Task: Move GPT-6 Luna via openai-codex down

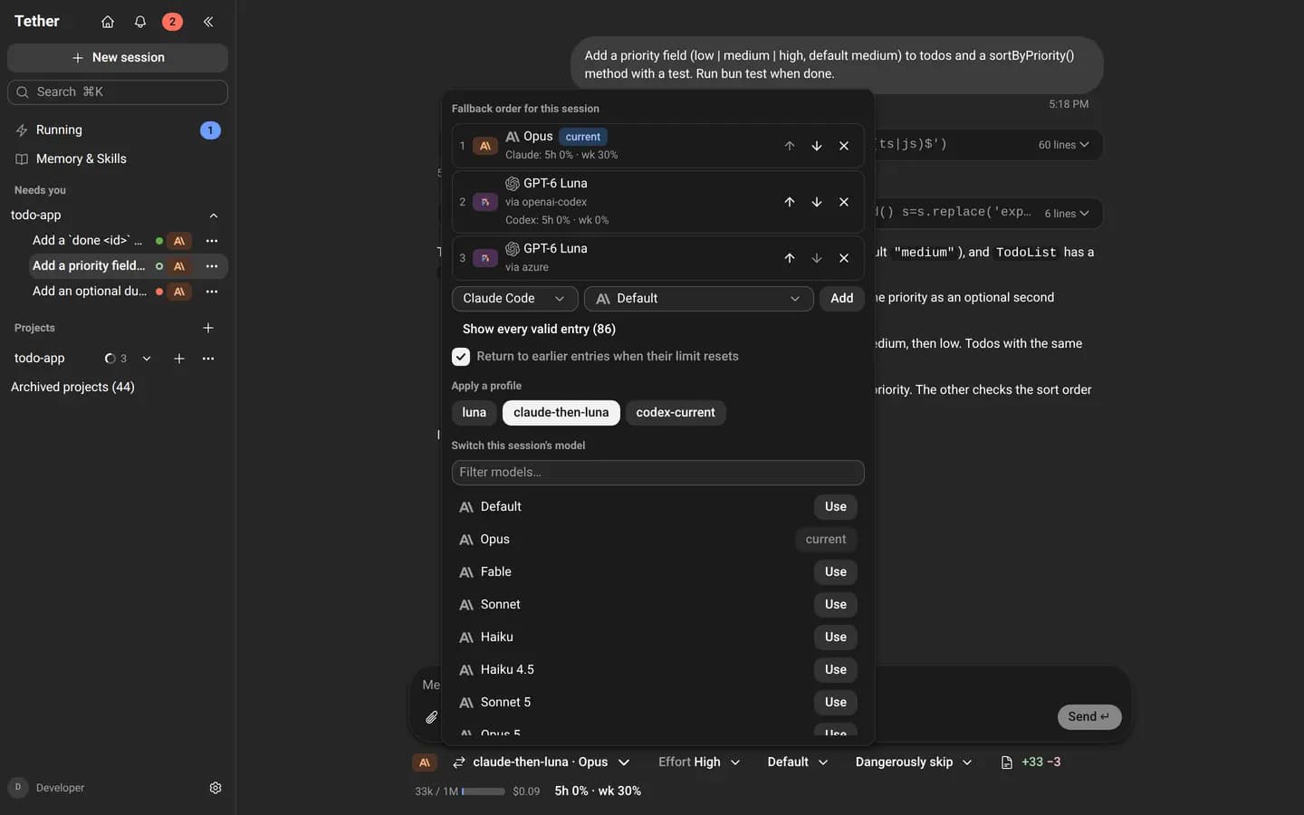Action: click(817, 202)
